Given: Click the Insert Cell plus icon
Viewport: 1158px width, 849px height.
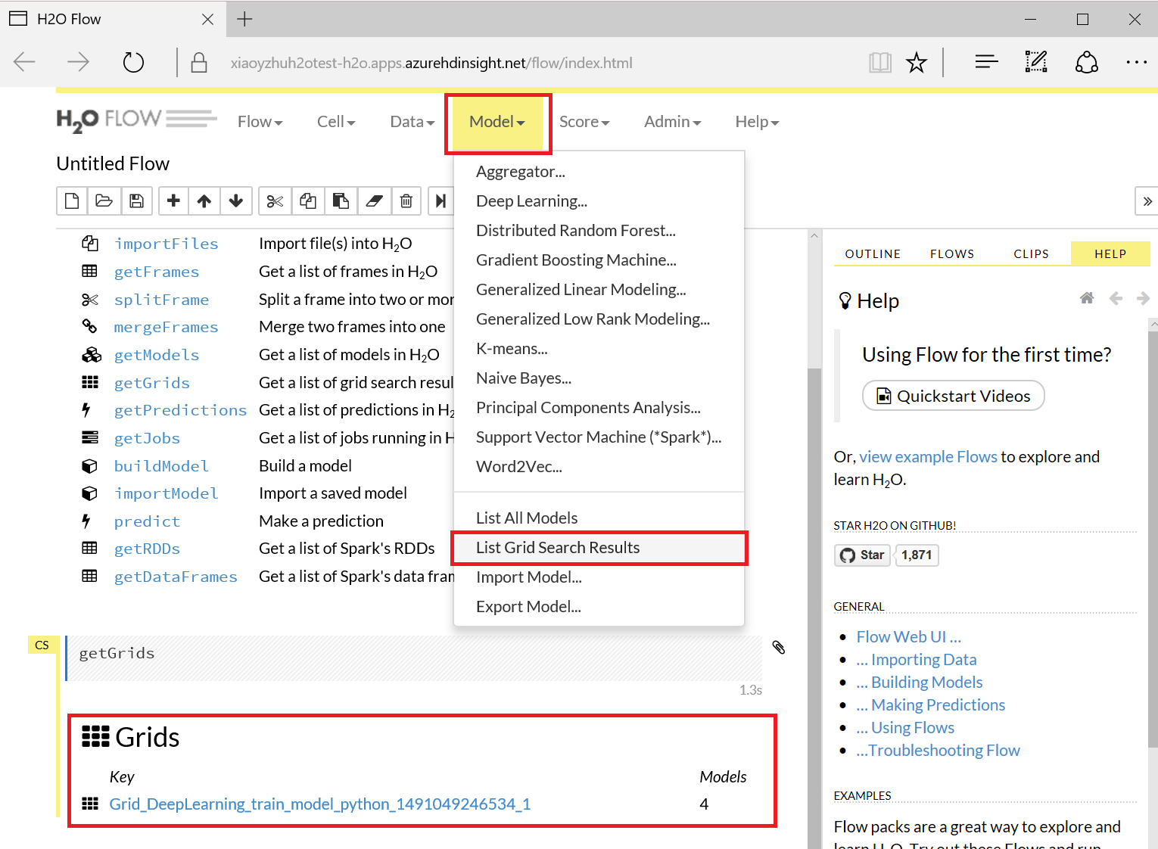Looking at the screenshot, I should [173, 201].
